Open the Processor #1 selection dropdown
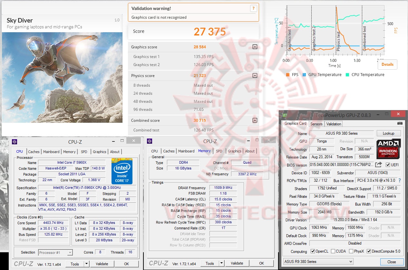Image resolution: width=408 pixels, height=270 pixels. [x=55, y=253]
